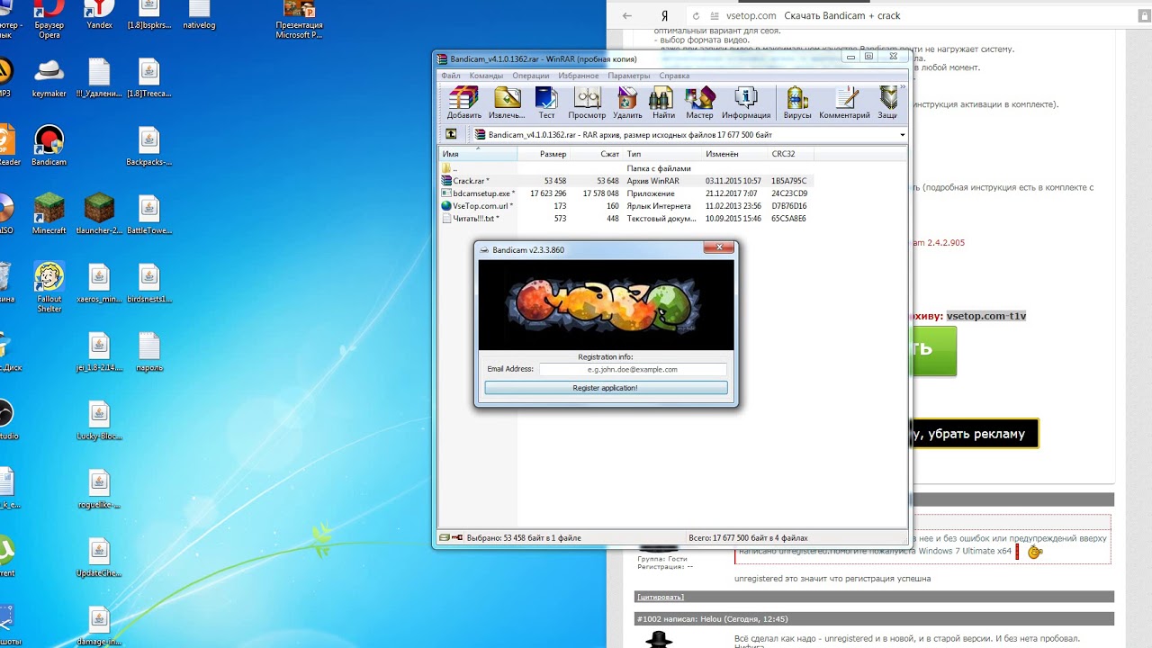Select the roguelike jar file on desktop
Viewport: 1152px width, 648px height.
pos(99,489)
